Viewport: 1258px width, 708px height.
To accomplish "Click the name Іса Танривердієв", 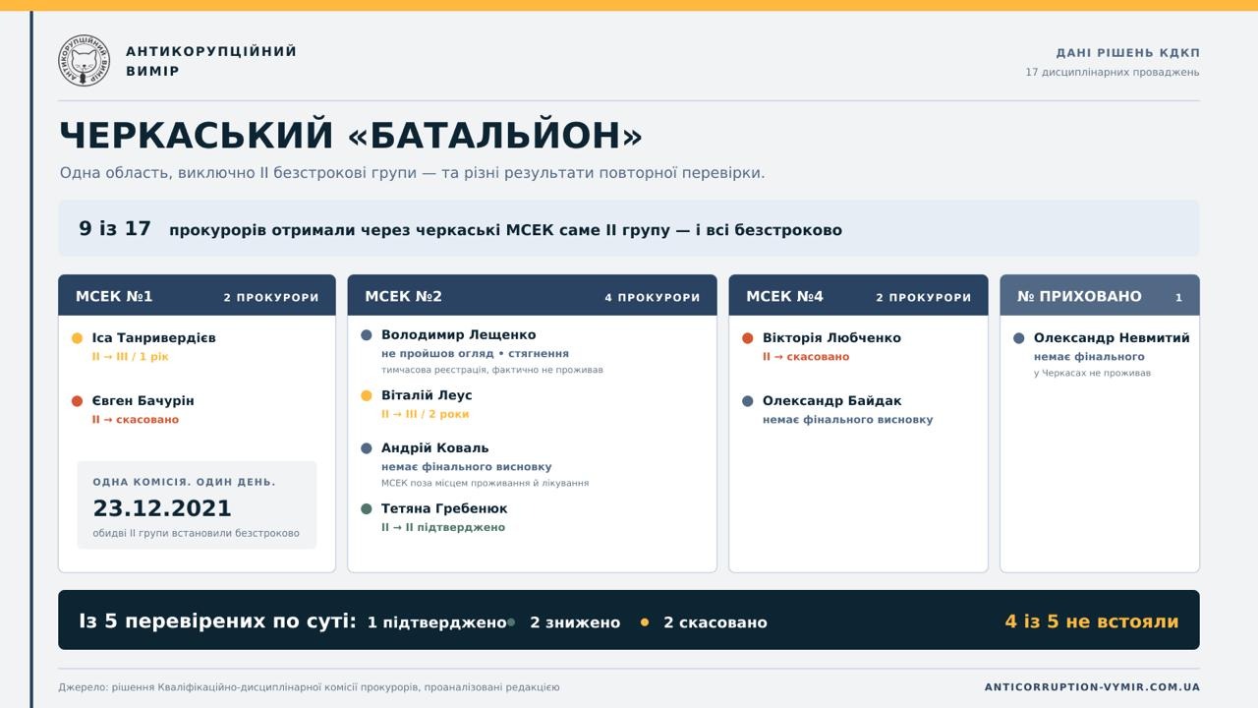I will tap(154, 338).
